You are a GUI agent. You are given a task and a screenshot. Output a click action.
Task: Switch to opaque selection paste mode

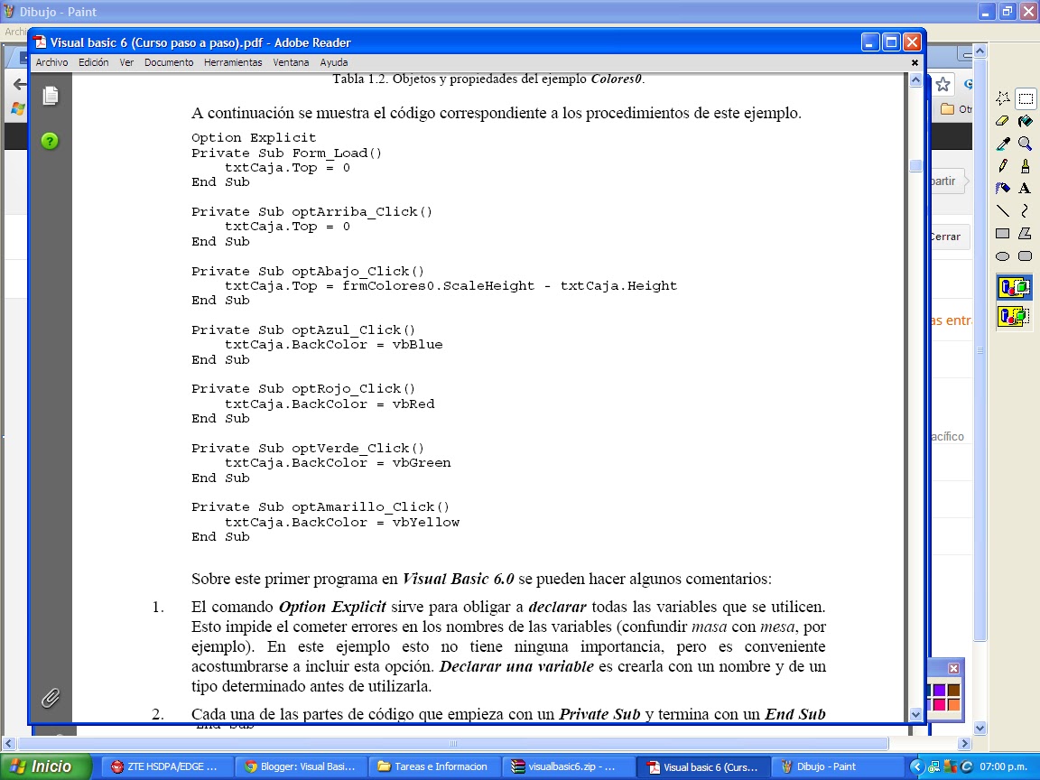point(1013,287)
